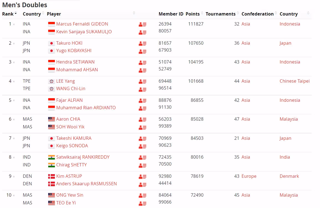This screenshot has height=208, width=320.
Task: Open the Chinese Taipei country link
Action: (295, 81)
